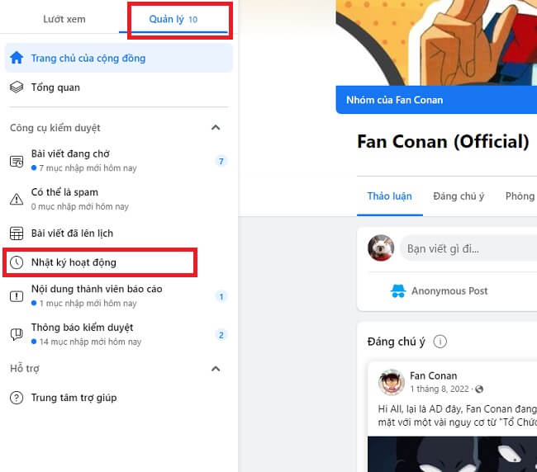The height and width of the screenshot is (472, 537).
Task: Click the Fan Conan post avatar thumbnail
Action: [392, 382]
